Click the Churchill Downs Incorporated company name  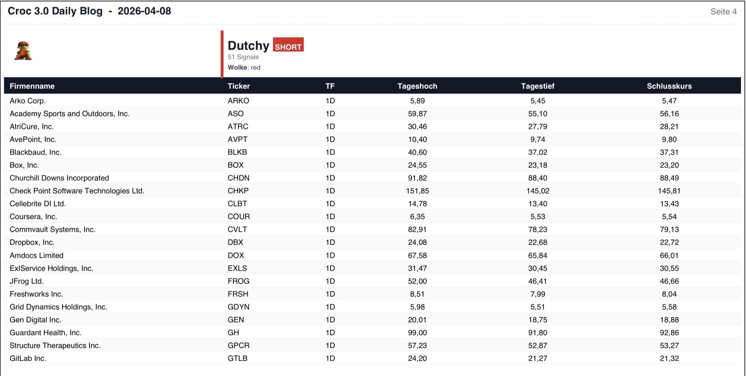(59, 178)
